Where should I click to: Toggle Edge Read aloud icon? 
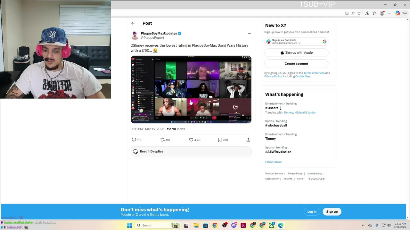(x=353, y=13)
